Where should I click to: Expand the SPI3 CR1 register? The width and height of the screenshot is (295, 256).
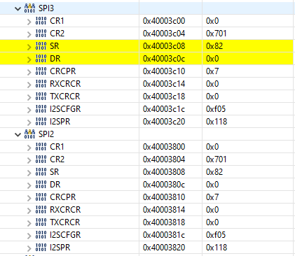click(29, 22)
